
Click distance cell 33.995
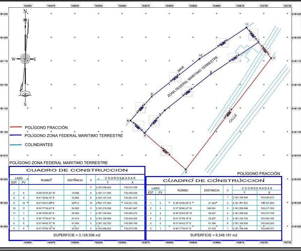click(75, 198)
